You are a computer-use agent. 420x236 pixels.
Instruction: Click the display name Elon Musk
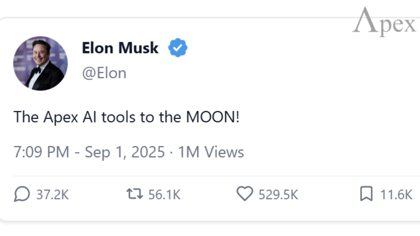120,48
